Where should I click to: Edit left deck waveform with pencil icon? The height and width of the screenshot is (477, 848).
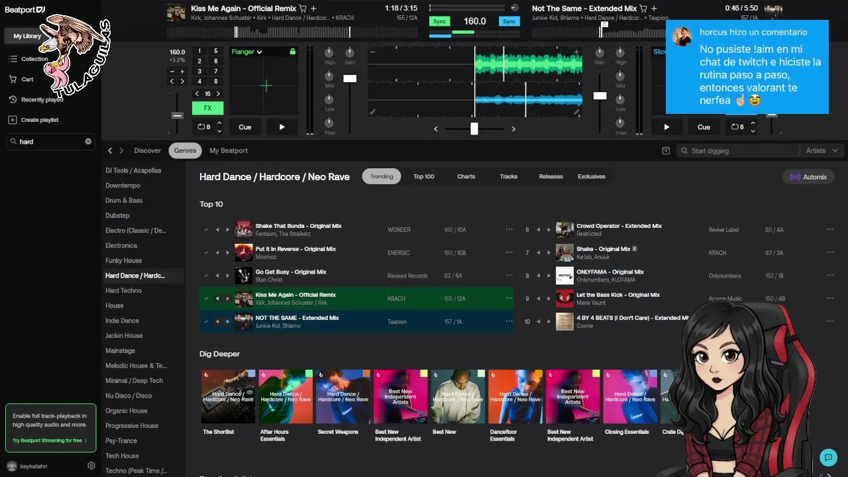[372, 113]
